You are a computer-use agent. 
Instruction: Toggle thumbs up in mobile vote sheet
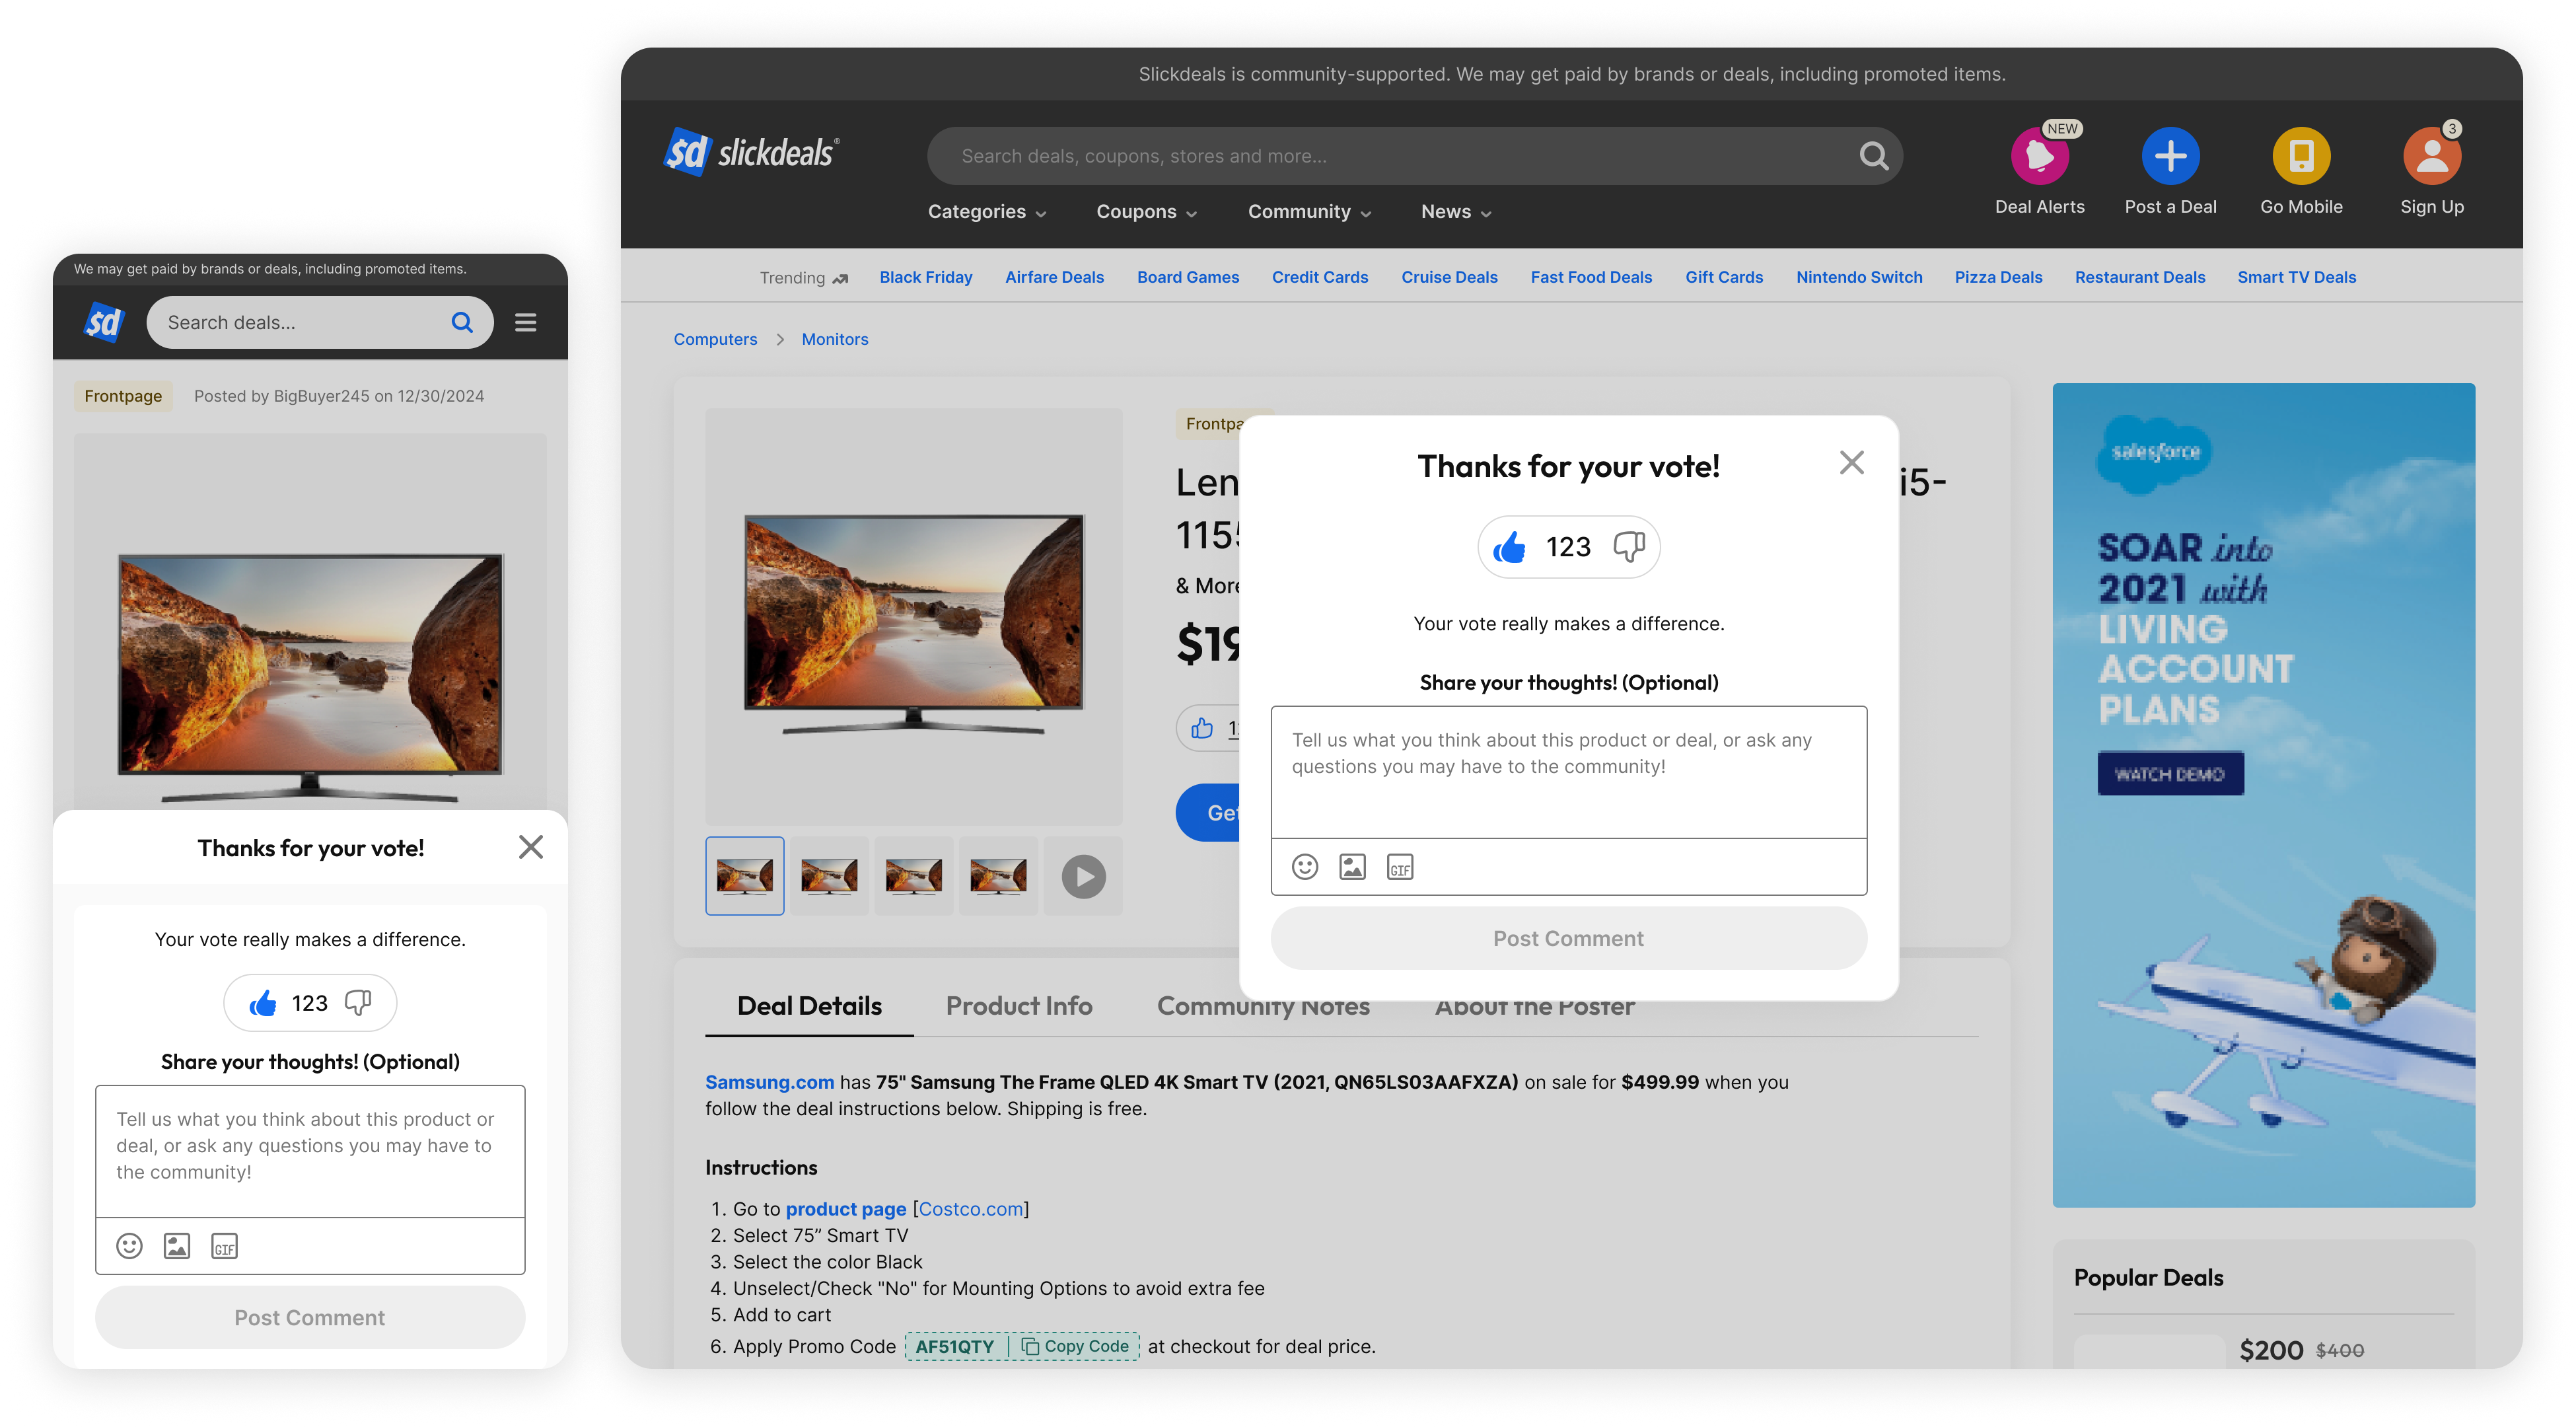(x=263, y=1002)
